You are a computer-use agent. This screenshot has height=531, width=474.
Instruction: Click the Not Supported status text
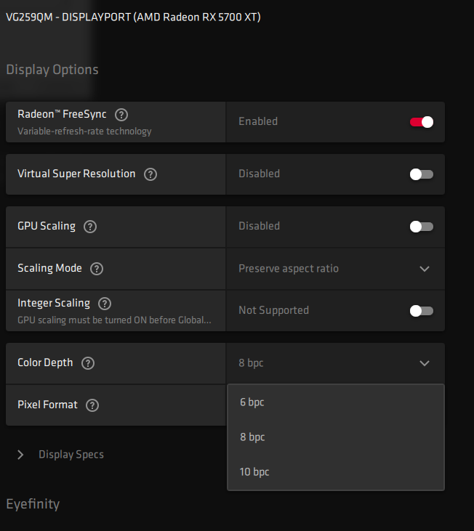[274, 310]
